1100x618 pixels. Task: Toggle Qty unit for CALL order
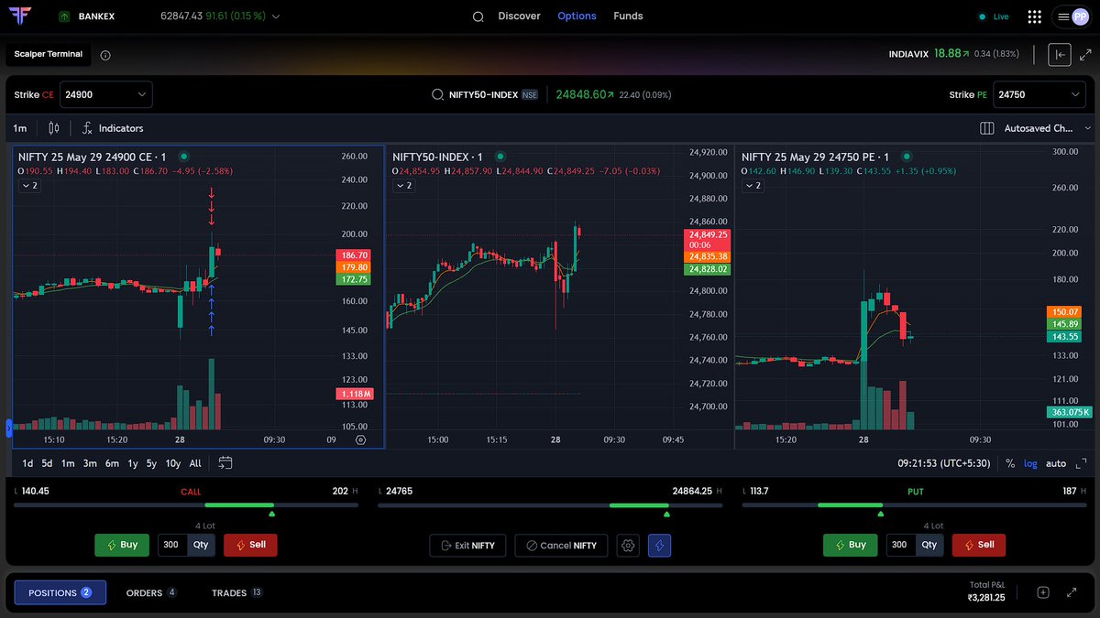click(x=202, y=545)
